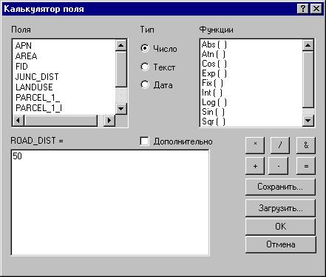326x277 pixels.
Task: Click the plus operator button
Action: (x=255, y=166)
